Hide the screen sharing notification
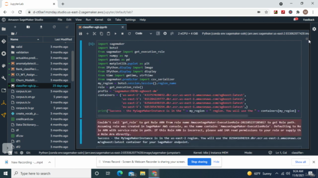Image resolution: width=318 pixels, height=178 pixels. [216, 162]
